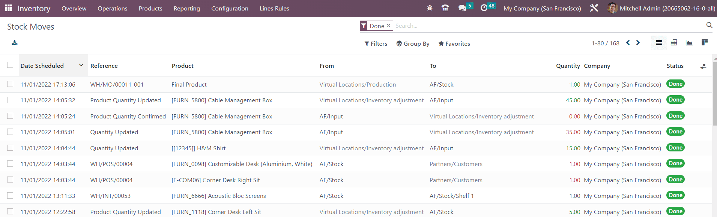Open optional columns settings toggle
Image resolution: width=717 pixels, height=217 pixels.
pyautogui.click(x=703, y=66)
